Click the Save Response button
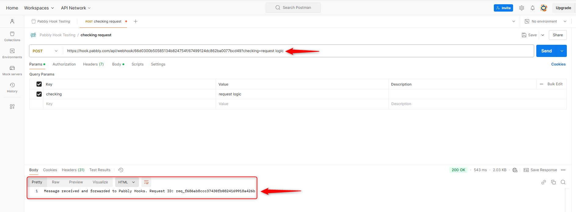 [540, 170]
